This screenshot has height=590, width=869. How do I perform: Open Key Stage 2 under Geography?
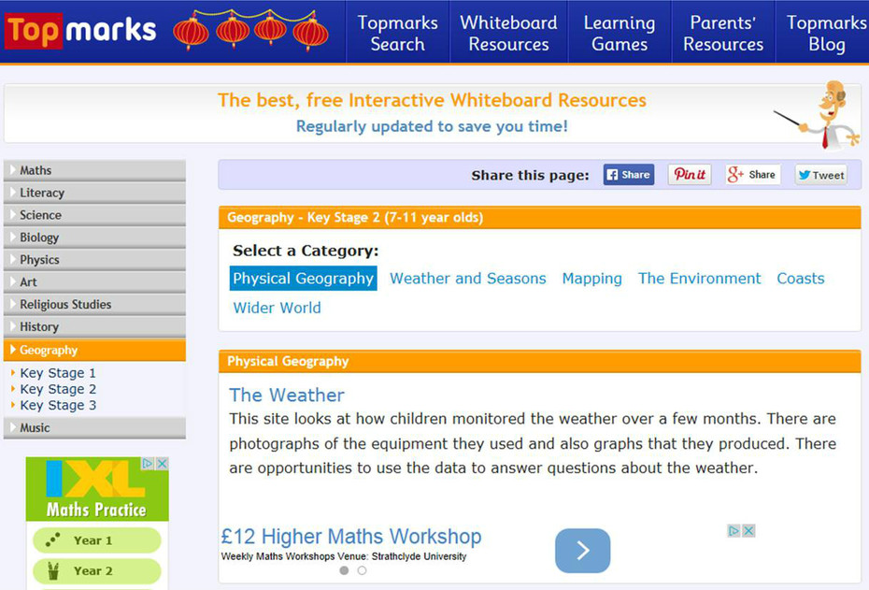click(x=58, y=389)
